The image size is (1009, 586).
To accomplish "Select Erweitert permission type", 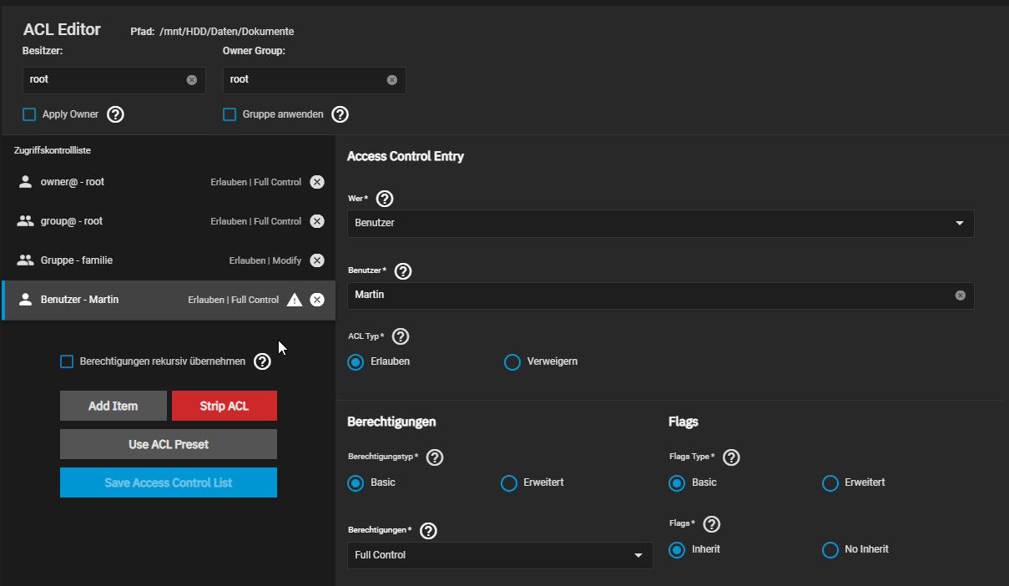I will [509, 483].
